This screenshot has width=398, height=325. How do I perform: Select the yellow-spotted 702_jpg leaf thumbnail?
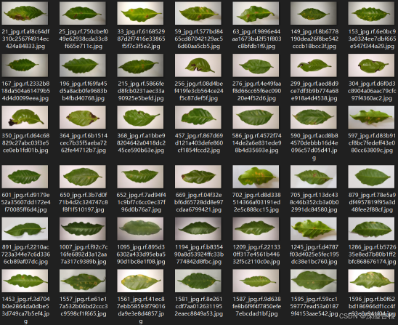pyautogui.click(x=256, y=177)
